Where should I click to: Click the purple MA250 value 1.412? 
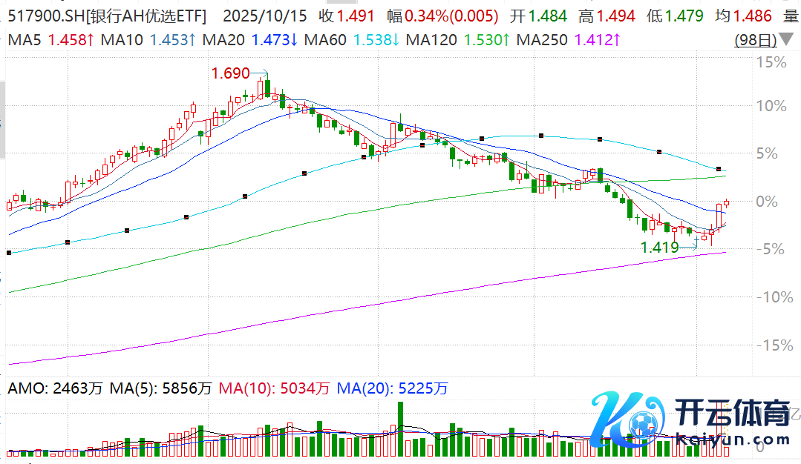coord(594,40)
